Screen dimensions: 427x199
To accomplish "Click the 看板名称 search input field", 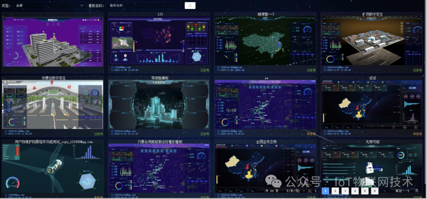I will coord(143,6).
